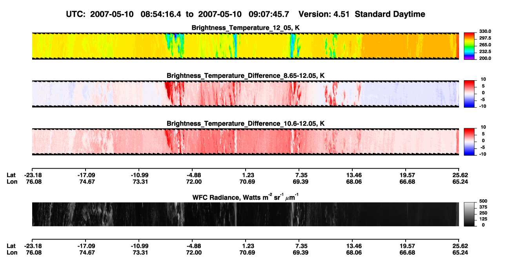Select the Brightness_Temperature_12_05 image strip
510x261 pixels.
(245, 45)
